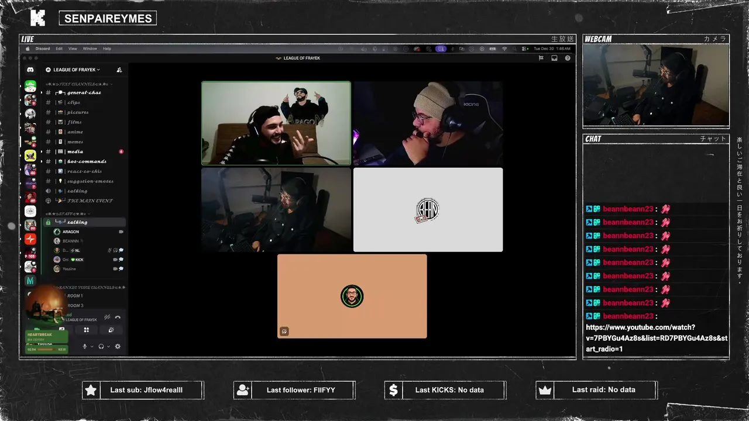Screen dimensions: 749x421
Task: Select the locked staff talking voice channel
Action: [84, 222]
